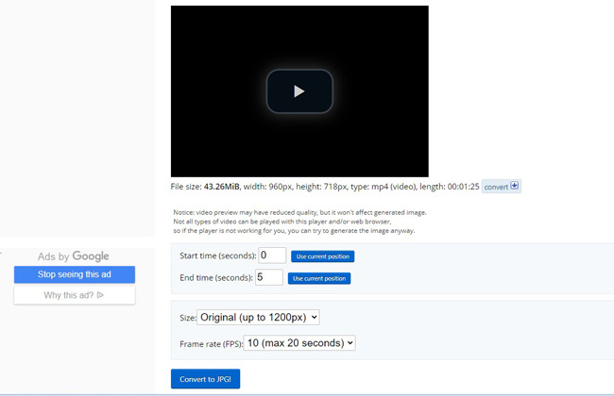Viewport: 614px width, 396px height.
Task: Open the Frame rate (FPS) dropdown
Action: [x=299, y=343]
